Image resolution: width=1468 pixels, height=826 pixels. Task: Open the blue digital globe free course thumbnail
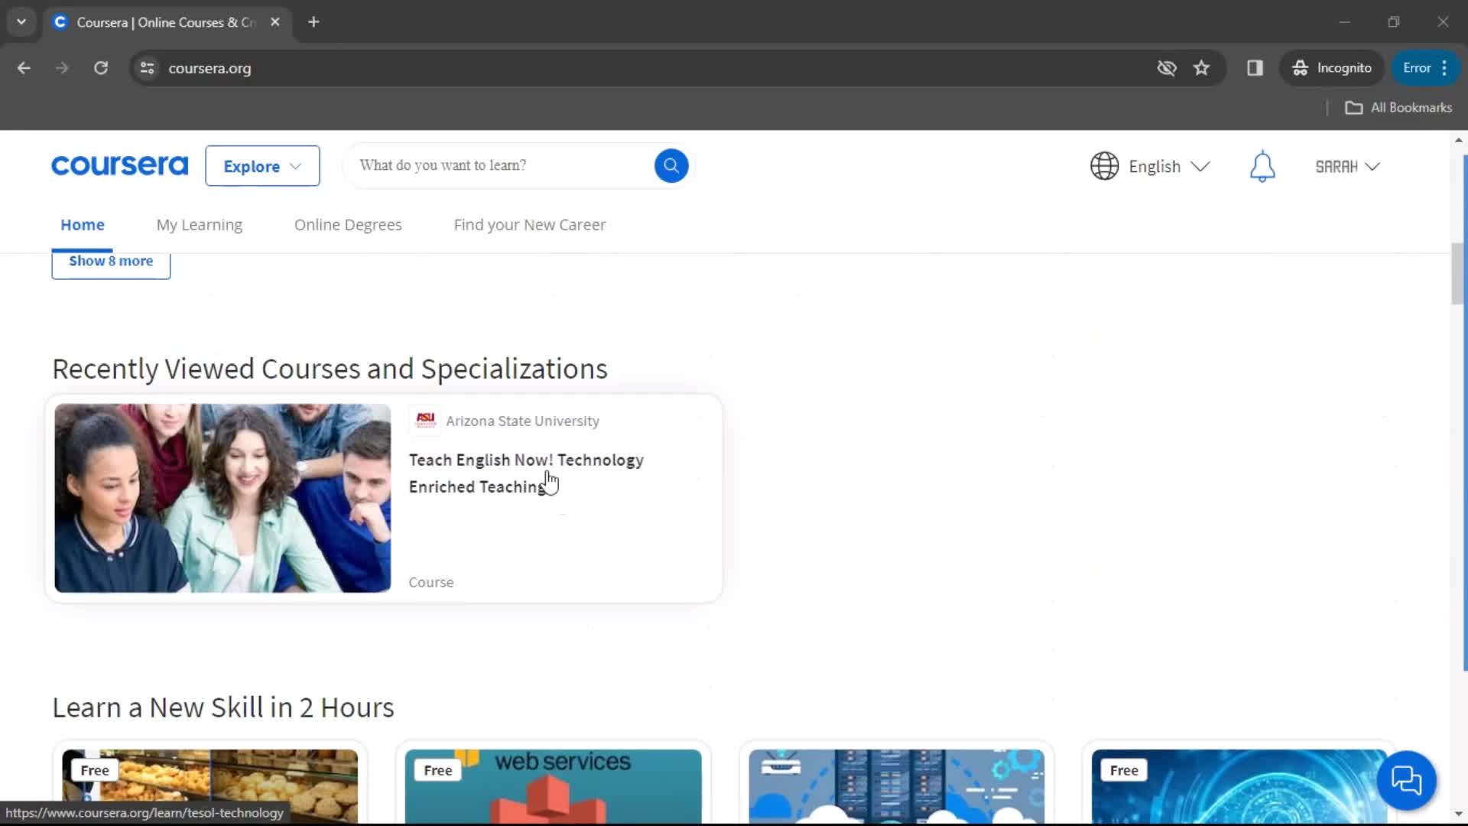pos(1239,786)
